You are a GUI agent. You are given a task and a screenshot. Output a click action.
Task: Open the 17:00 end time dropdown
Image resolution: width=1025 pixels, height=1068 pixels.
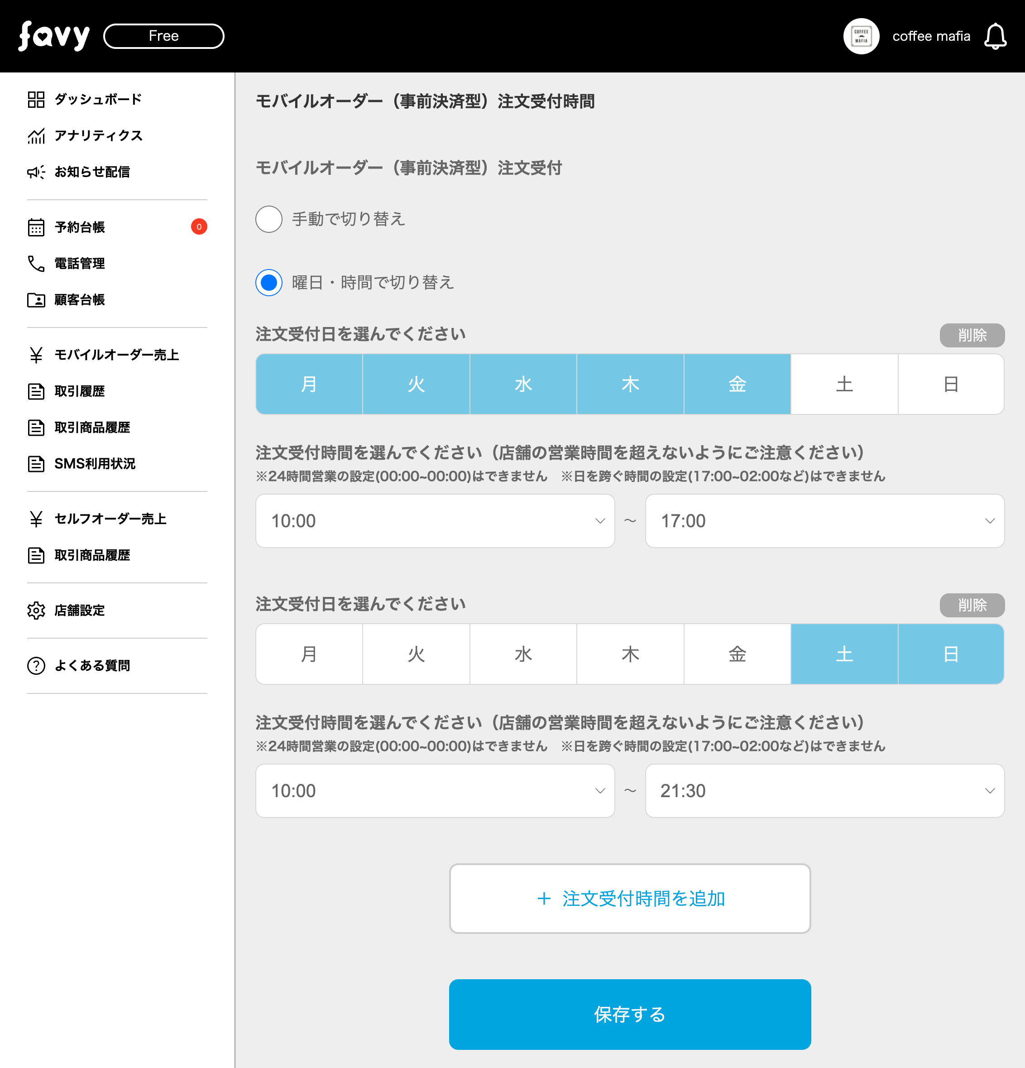pyautogui.click(x=824, y=521)
